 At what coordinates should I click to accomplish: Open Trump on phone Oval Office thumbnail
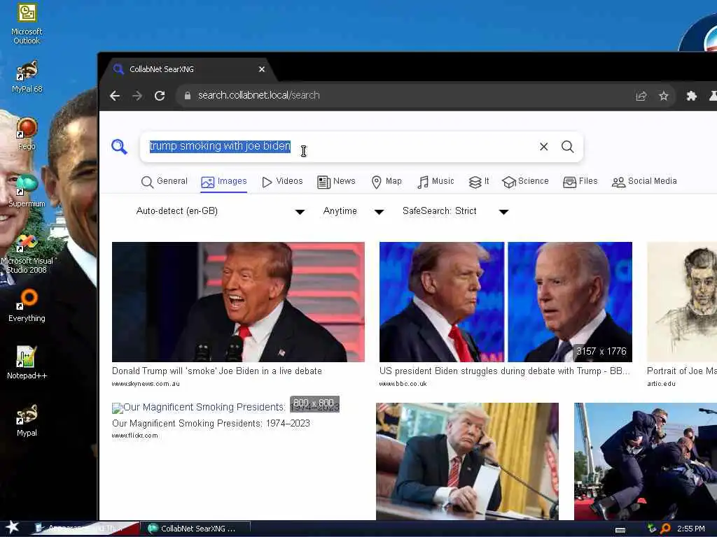point(467,461)
